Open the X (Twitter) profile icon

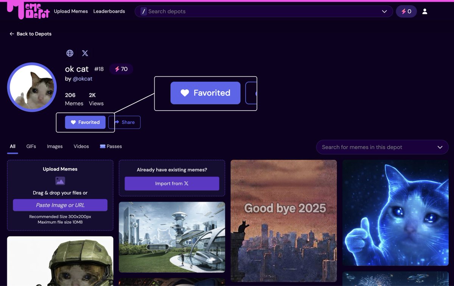point(85,53)
